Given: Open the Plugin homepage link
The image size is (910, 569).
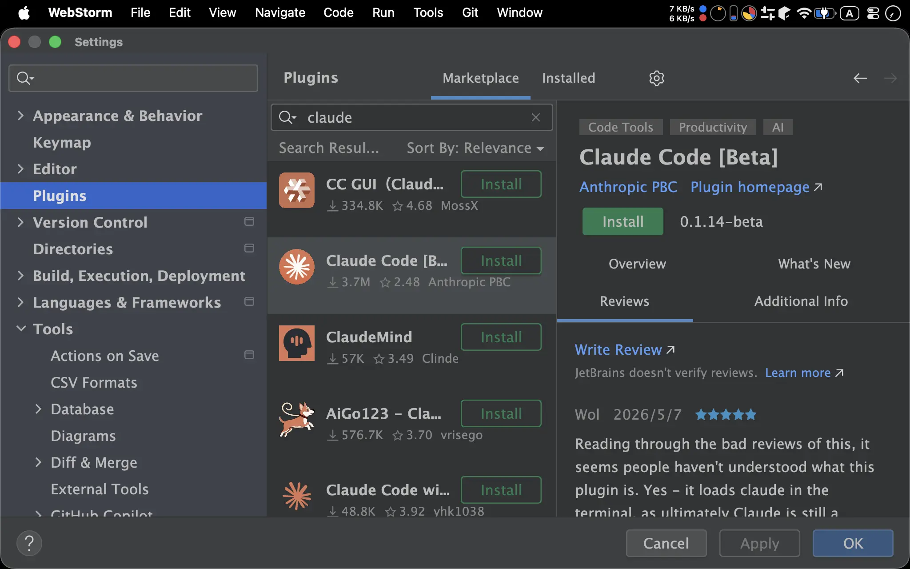Looking at the screenshot, I should point(756,187).
